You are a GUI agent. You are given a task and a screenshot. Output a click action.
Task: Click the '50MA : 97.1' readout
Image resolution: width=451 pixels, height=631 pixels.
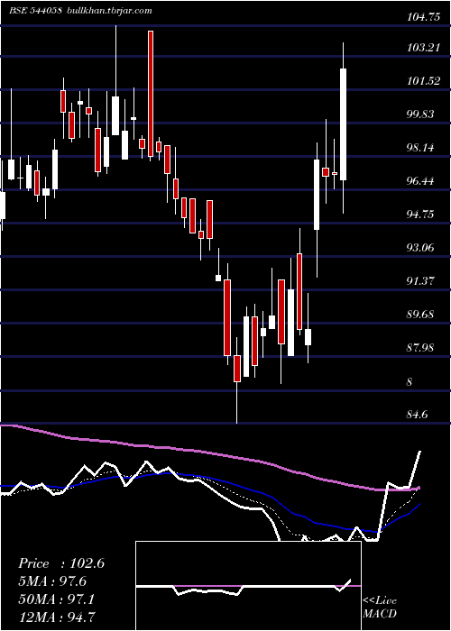click(x=57, y=599)
